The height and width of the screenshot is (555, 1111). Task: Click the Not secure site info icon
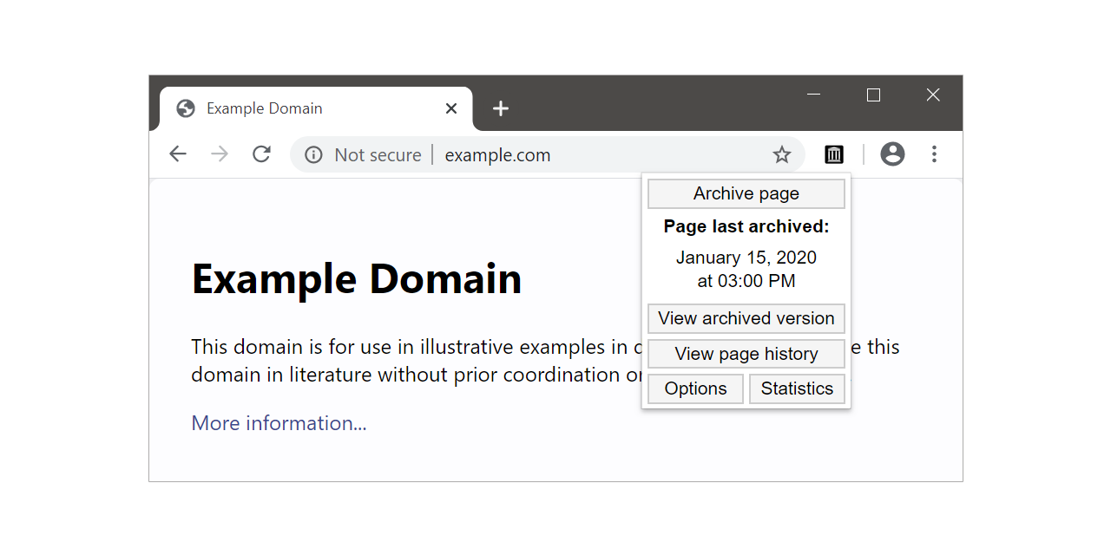313,155
